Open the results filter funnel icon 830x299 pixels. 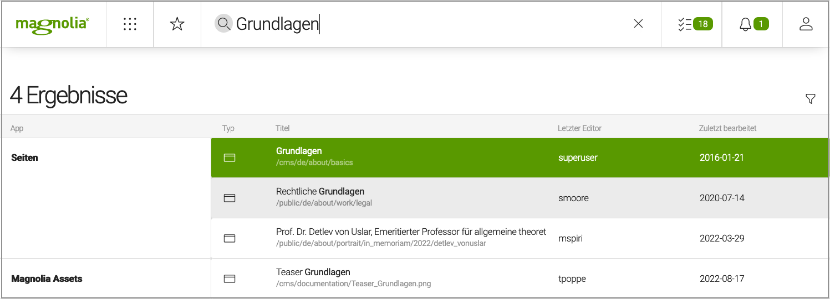[810, 99]
